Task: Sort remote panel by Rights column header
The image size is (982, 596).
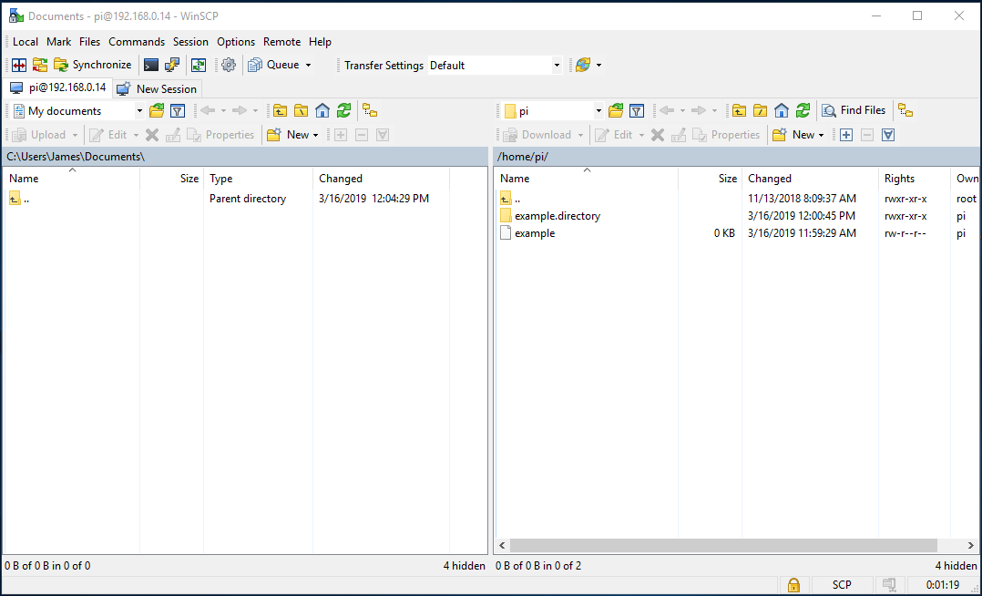Action: pos(915,179)
